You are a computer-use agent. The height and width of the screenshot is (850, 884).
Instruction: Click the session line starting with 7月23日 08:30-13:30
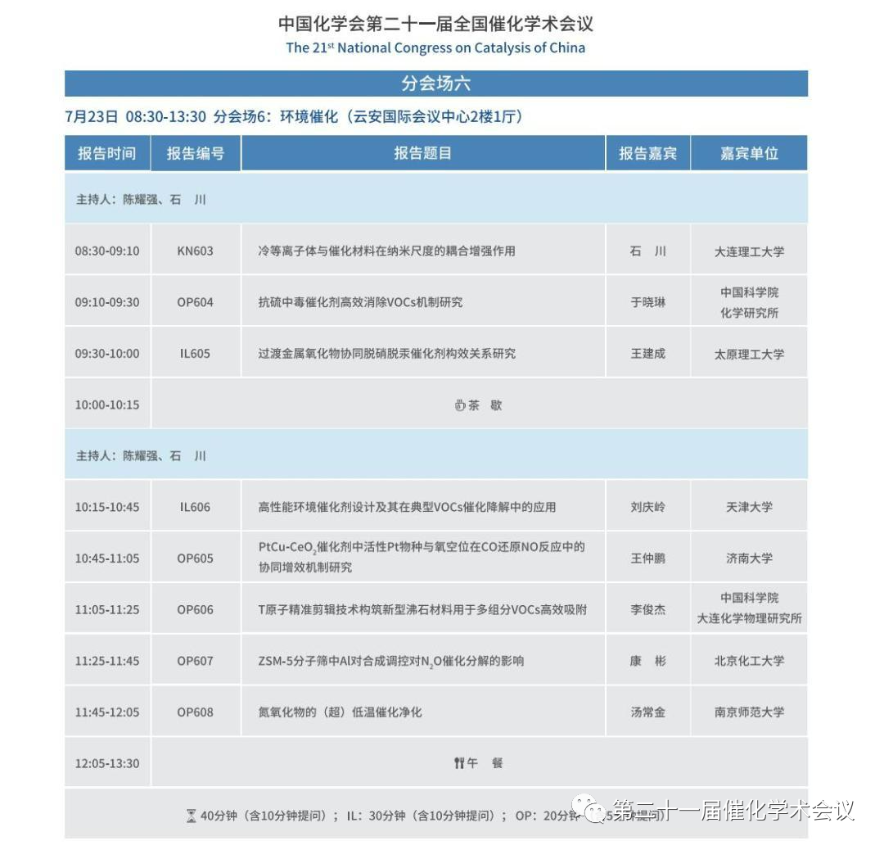point(296,117)
